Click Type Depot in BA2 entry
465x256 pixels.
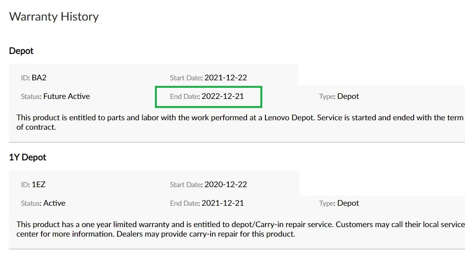pos(348,96)
